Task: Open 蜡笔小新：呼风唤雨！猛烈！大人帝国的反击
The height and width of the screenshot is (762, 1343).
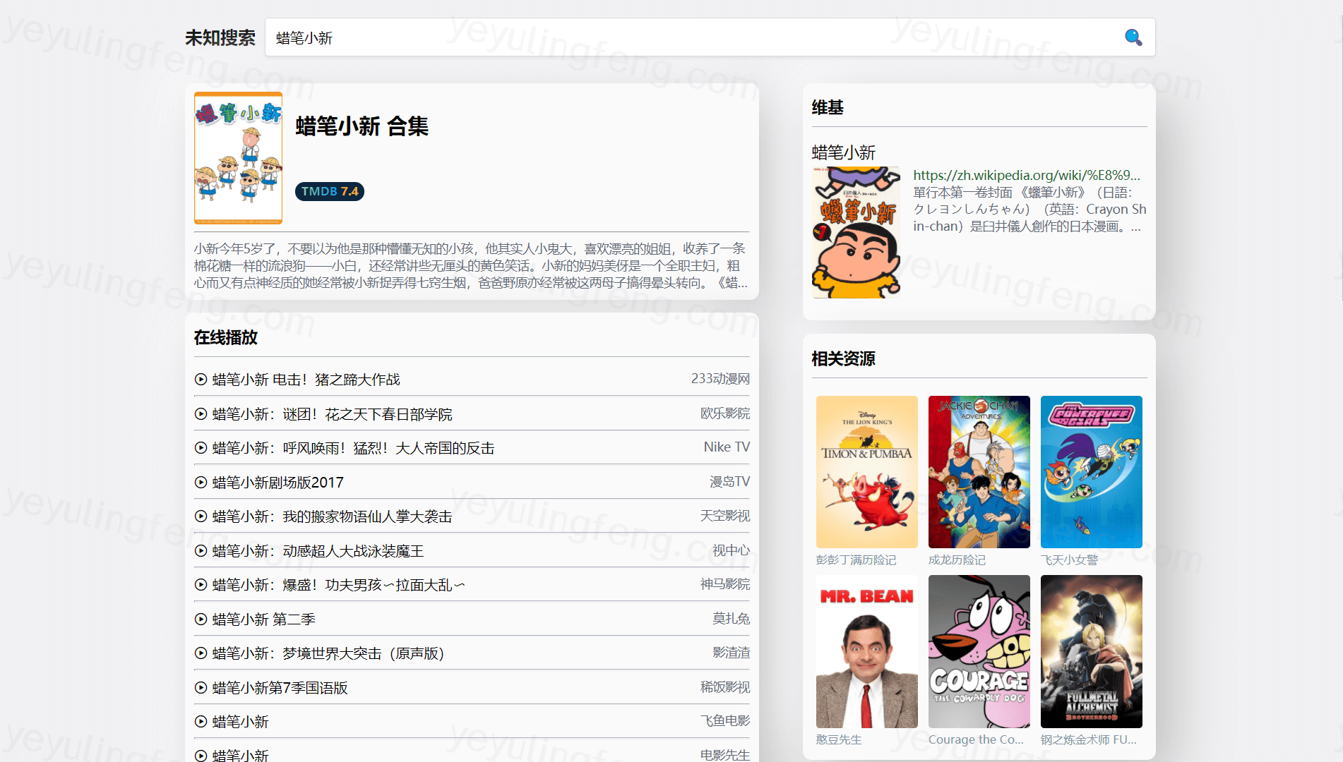Action: tap(354, 448)
